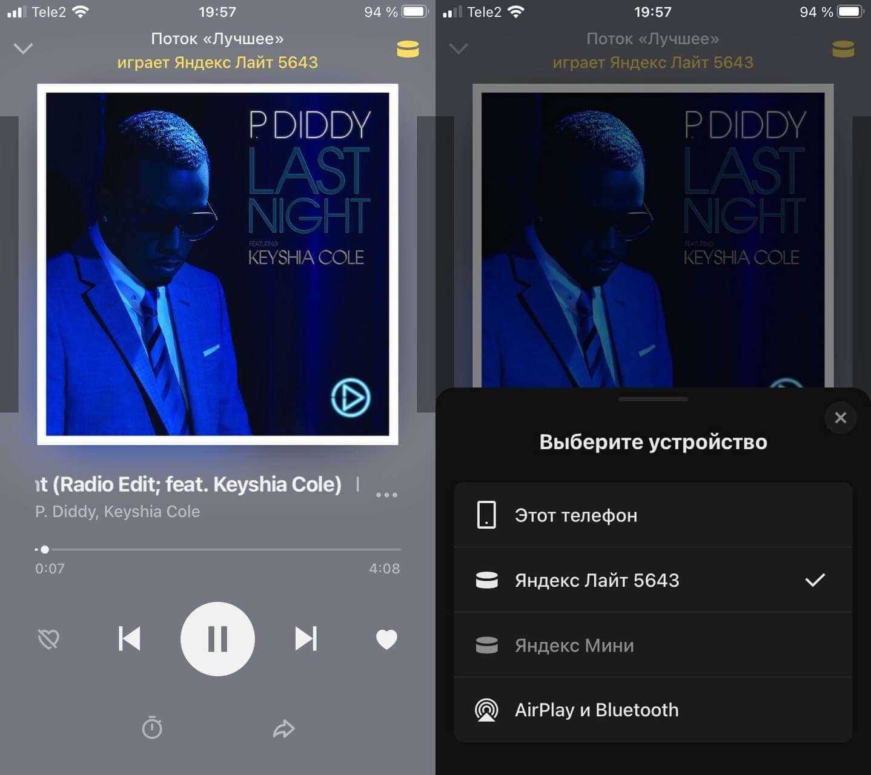Screen dimensions: 871x775
Task: Like the track with heart icon
Action: point(386,639)
